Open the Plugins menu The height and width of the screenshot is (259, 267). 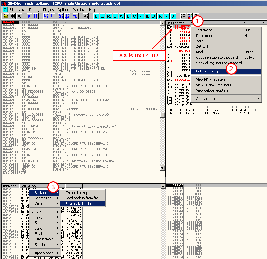click(x=48, y=10)
